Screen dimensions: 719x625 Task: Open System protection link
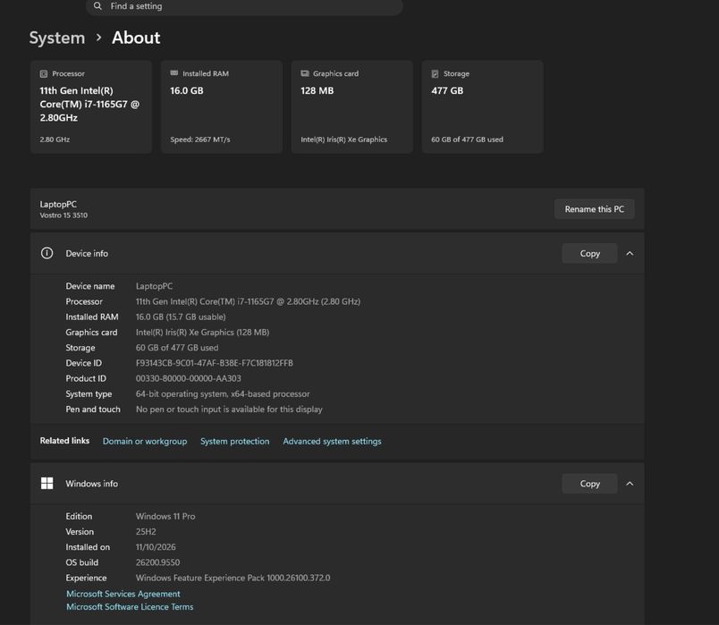[x=235, y=441]
